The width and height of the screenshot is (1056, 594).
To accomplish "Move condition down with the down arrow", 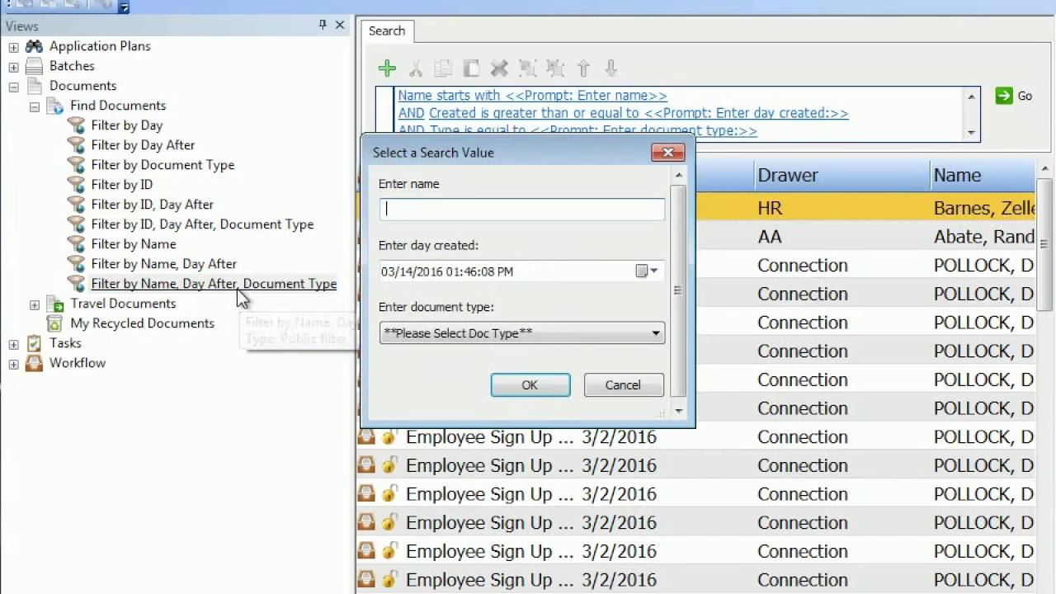I will tap(611, 68).
